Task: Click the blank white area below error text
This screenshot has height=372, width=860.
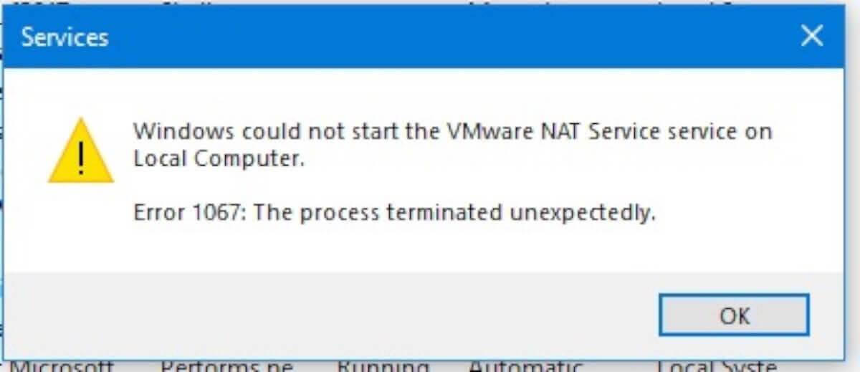Action: click(x=430, y=249)
